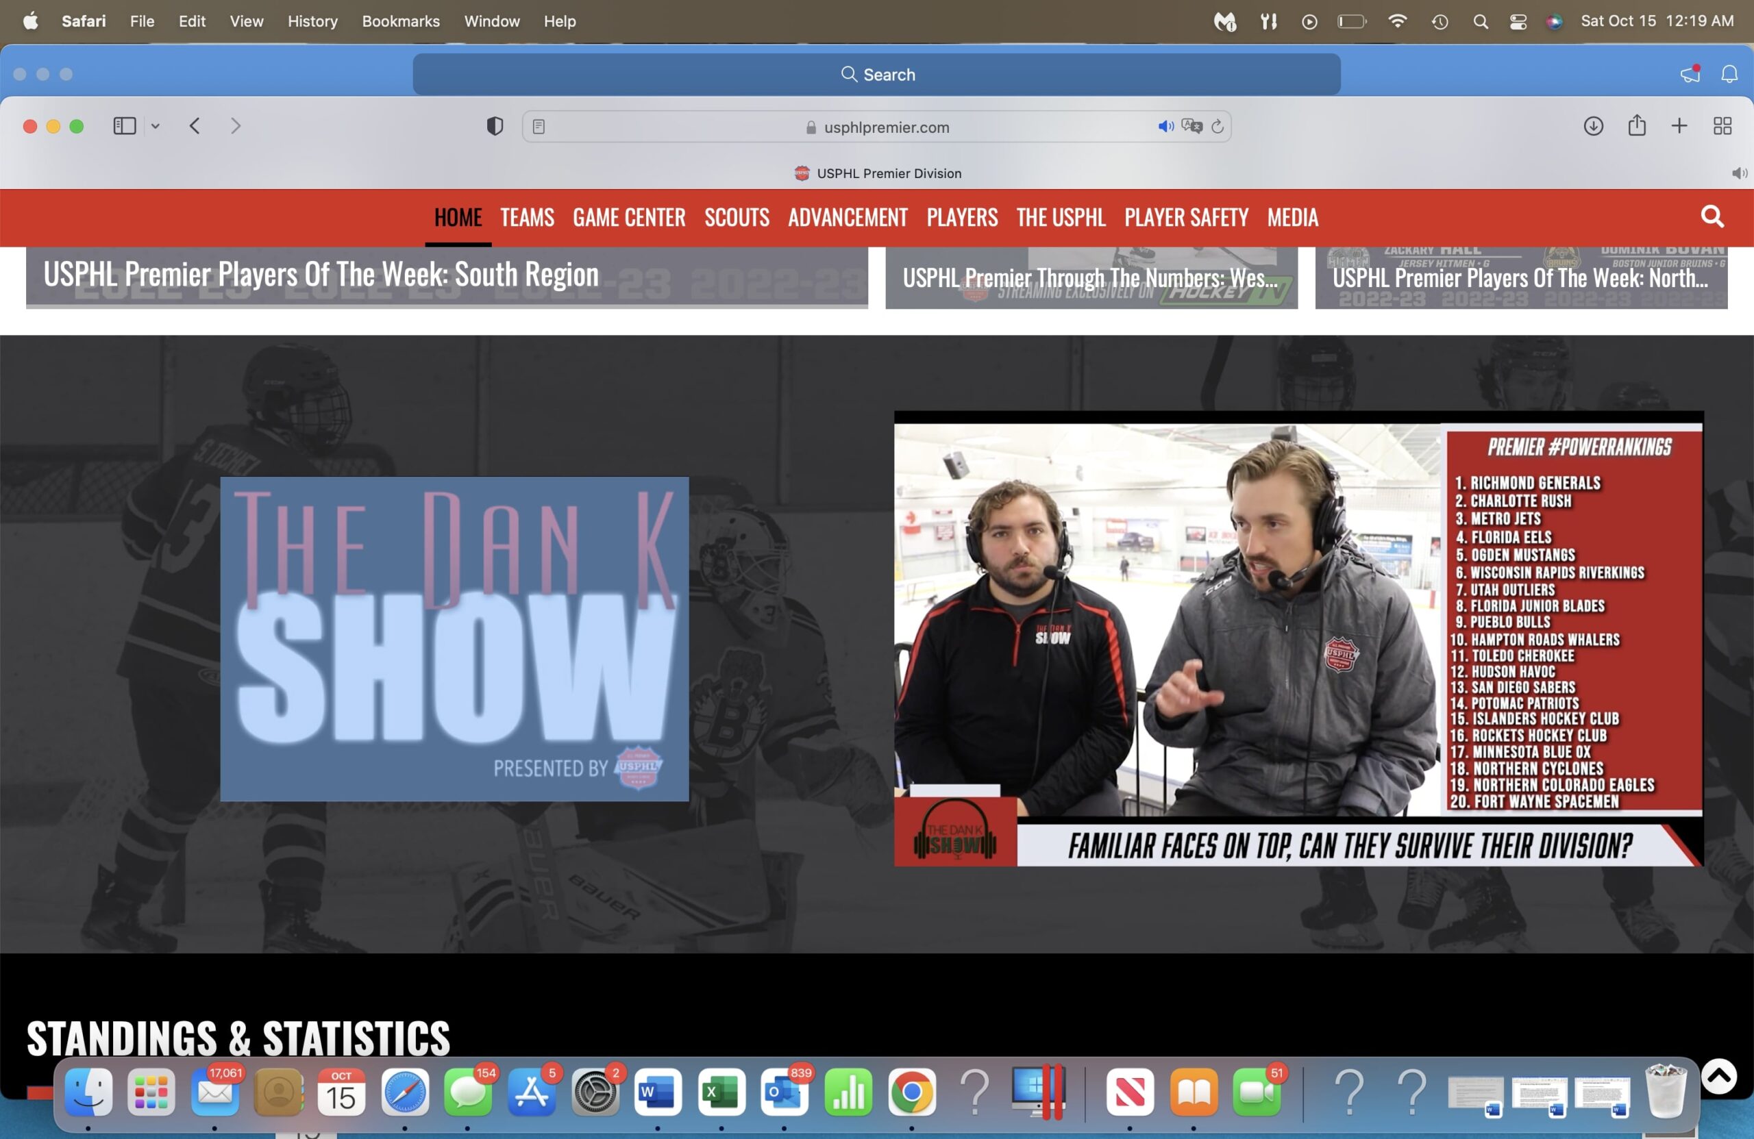Open the Bookmarks menu

[401, 21]
